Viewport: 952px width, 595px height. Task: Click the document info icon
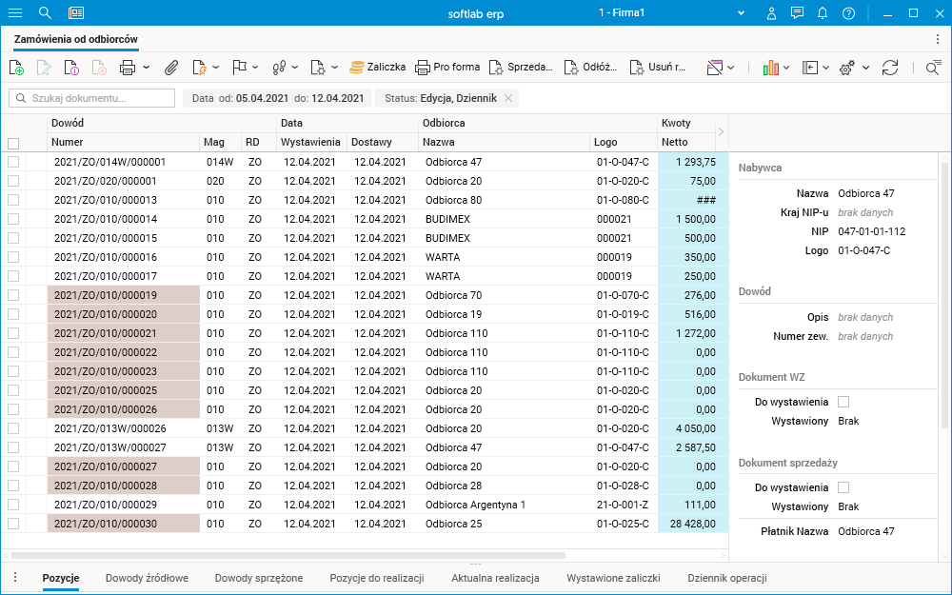71,68
